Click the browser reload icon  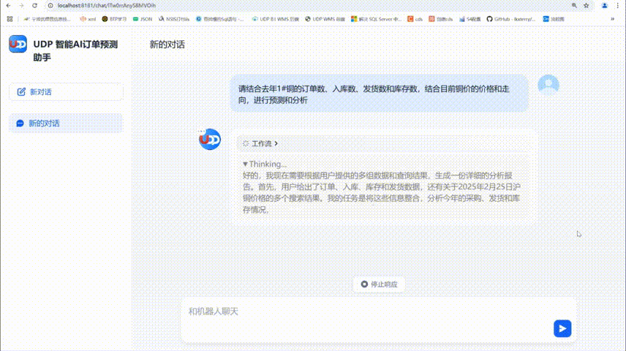(36, 5)
